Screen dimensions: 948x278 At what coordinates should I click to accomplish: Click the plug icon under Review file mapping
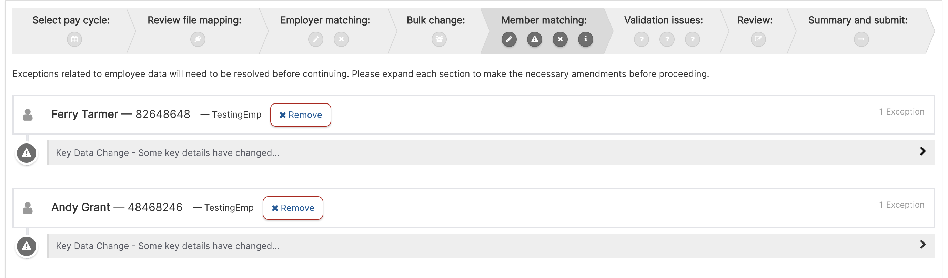point(198,39)
